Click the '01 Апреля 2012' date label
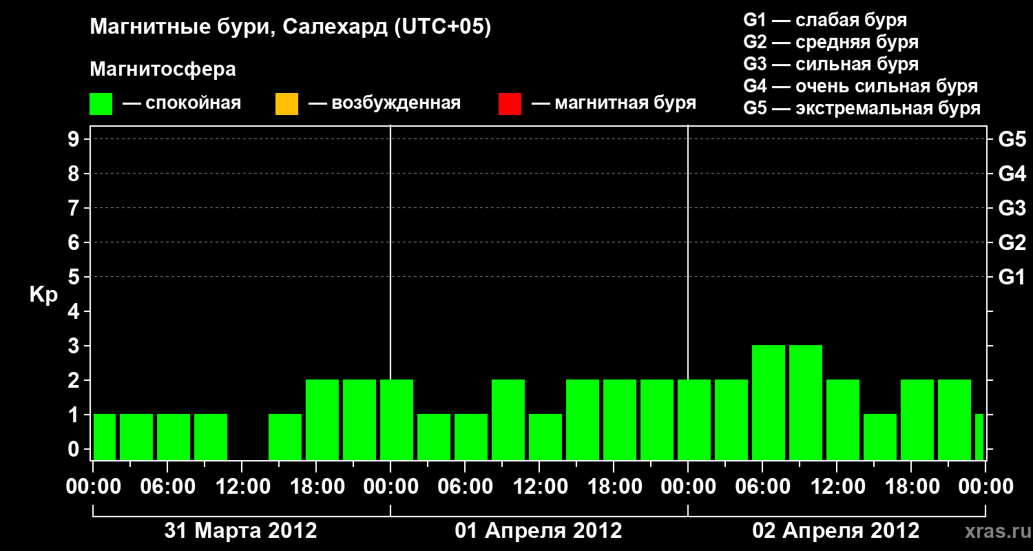This screenshot has width=1033, height=551. (539, 531)
